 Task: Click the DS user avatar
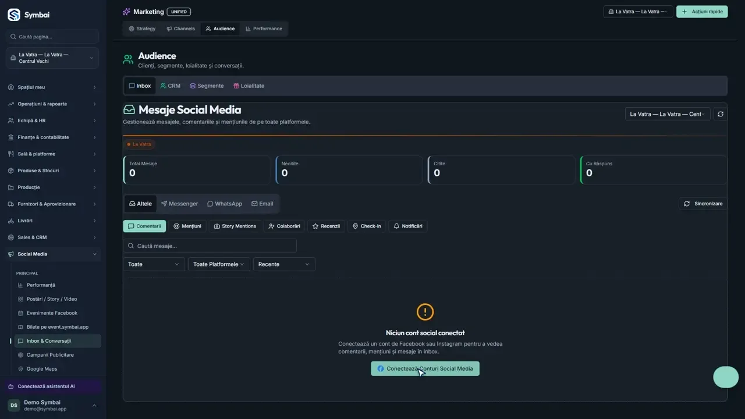pyautogui.click(x=13, y=406)
